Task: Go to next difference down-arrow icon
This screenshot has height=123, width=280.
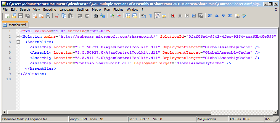Action: tap(223, 16)
